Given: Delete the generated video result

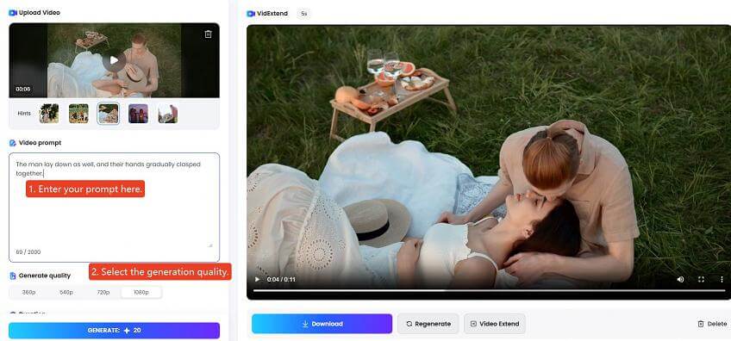Looking at the screenshot, I should (712, 324).
